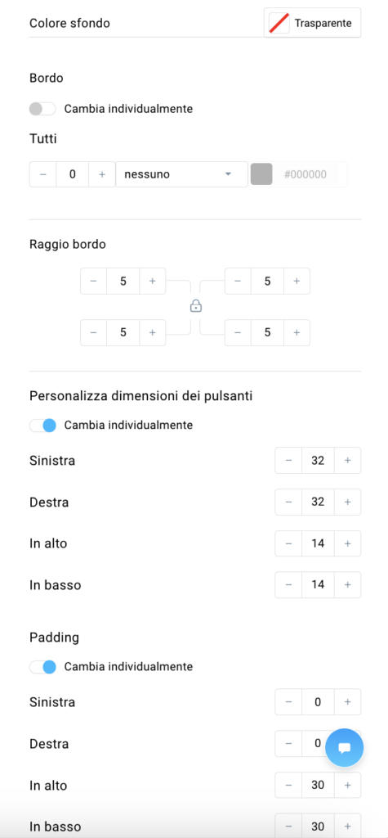The height and width of the screenshot is (838, 388).
Task: Open the blue chat bubble widget
Action: [344, 747]
